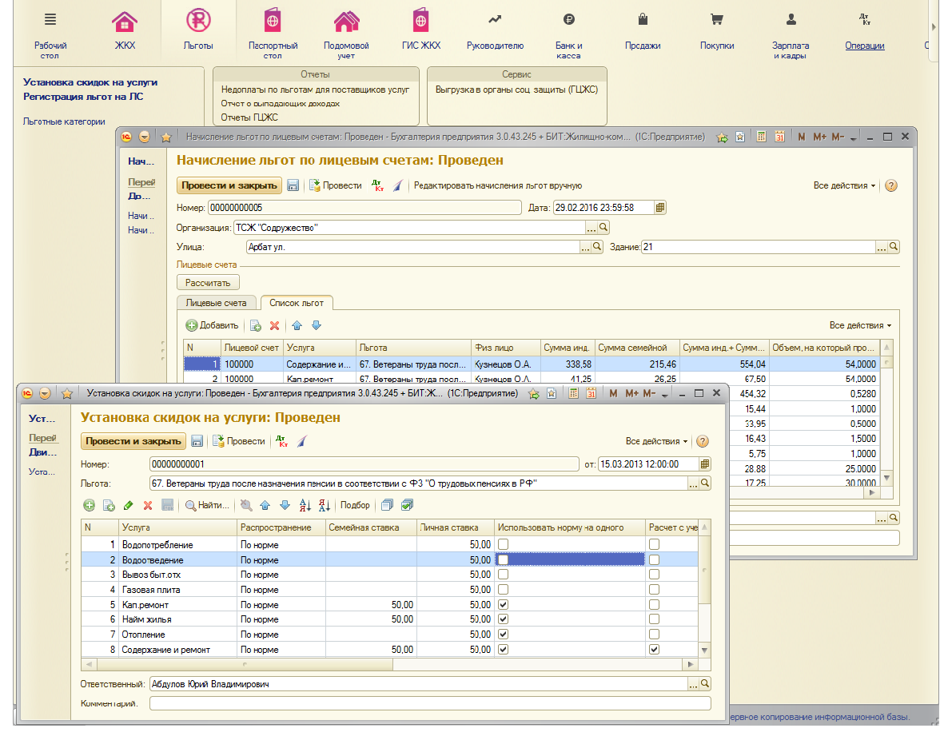Edit the current service row with the pencil
Screen dimensions: 940x748
[x=128, y=505]
